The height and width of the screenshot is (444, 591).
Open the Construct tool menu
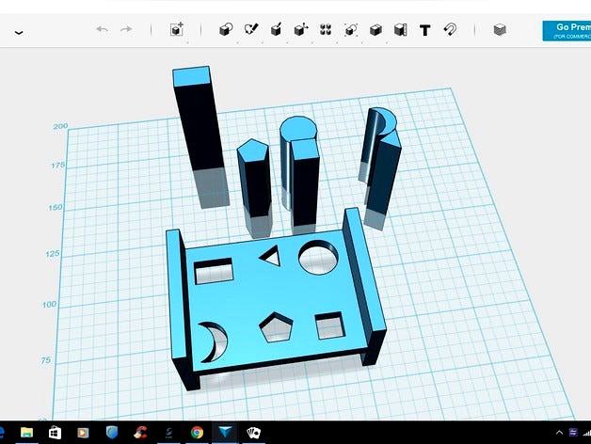click(277, 30)
